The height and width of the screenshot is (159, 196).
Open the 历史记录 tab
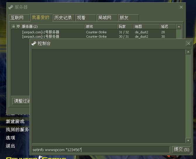(63, 18)
